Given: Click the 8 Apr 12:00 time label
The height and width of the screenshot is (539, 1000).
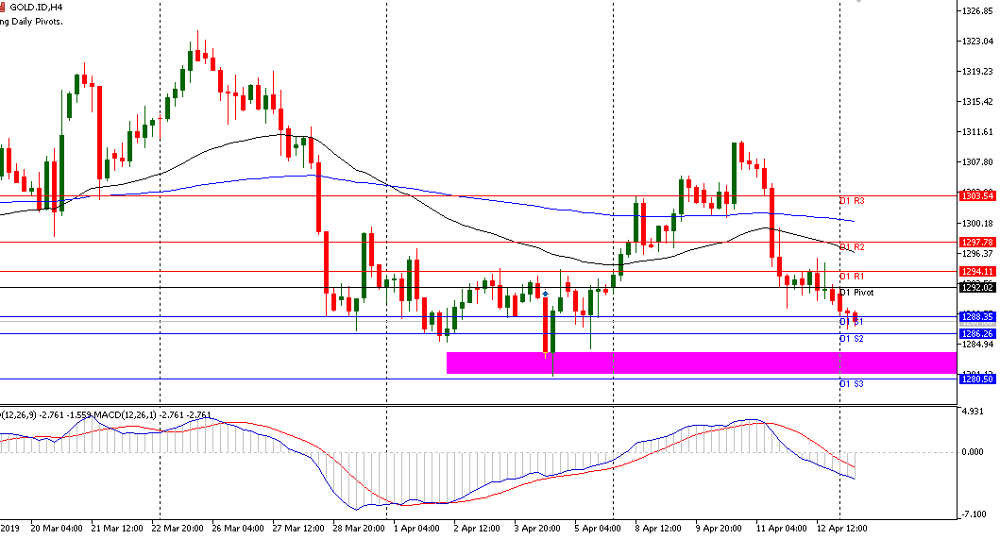Looking at the screenshot, I should (658, 529).
